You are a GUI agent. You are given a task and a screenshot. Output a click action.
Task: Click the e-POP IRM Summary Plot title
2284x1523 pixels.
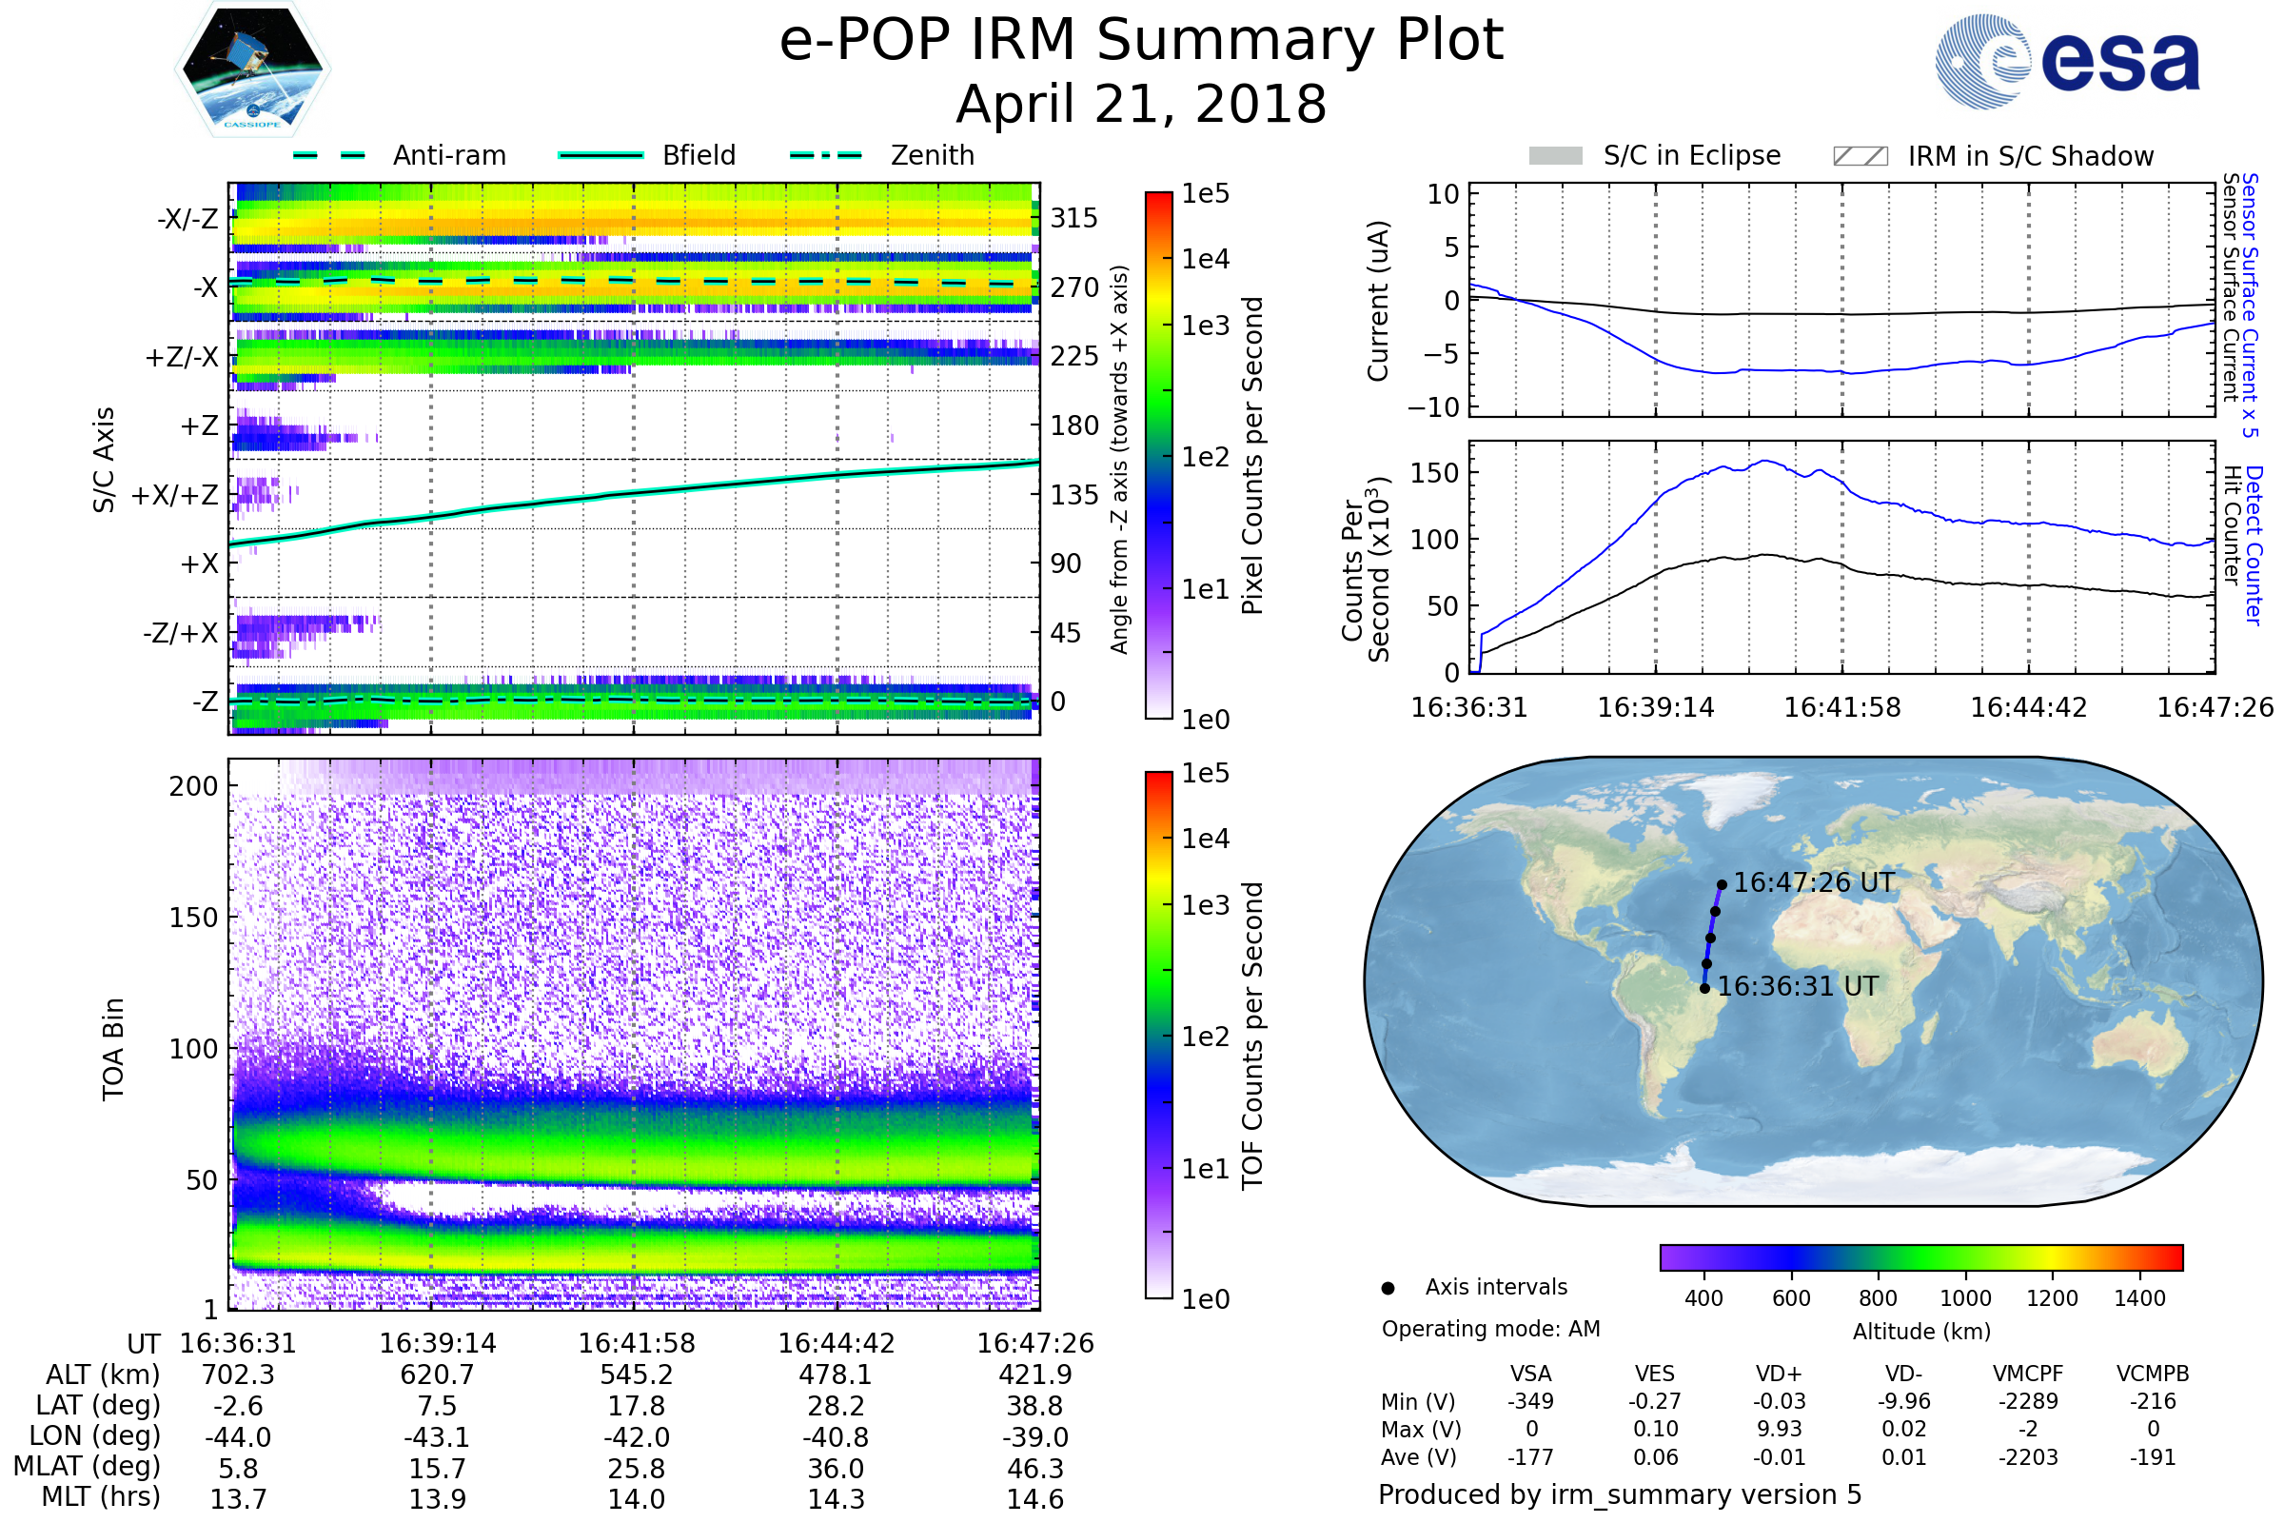click(x=1141, y=41)
